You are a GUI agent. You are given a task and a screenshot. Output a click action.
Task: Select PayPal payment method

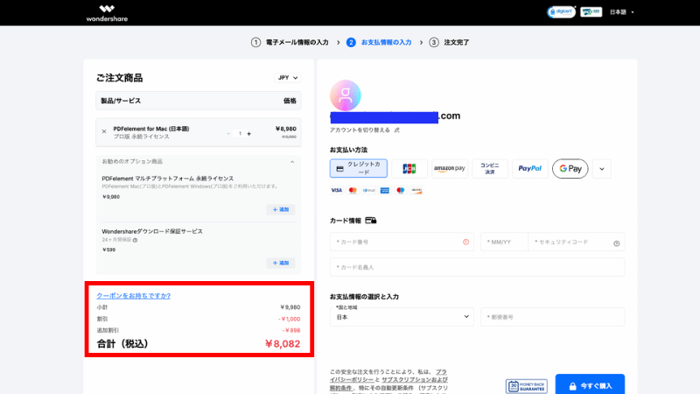(530, 168)
